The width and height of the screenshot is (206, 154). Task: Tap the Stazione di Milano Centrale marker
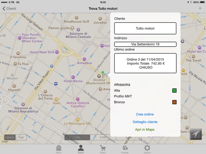(78, 30)
